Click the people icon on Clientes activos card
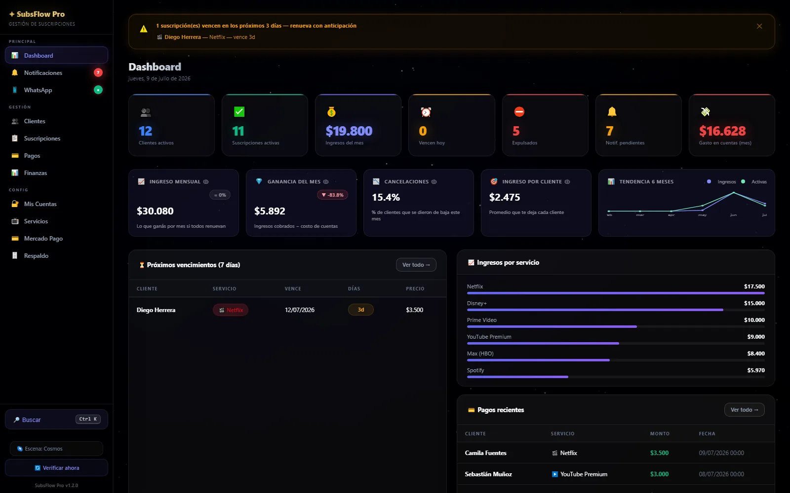The height and width of the screenshot is (493, 790). [146, 112]
